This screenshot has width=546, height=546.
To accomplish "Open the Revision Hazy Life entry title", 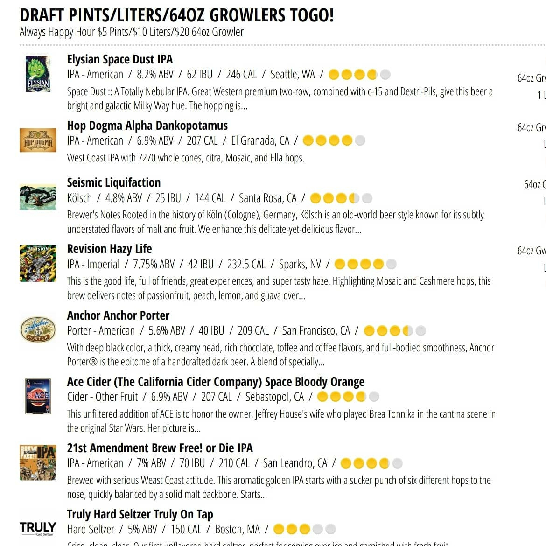I will pos(109,249).
